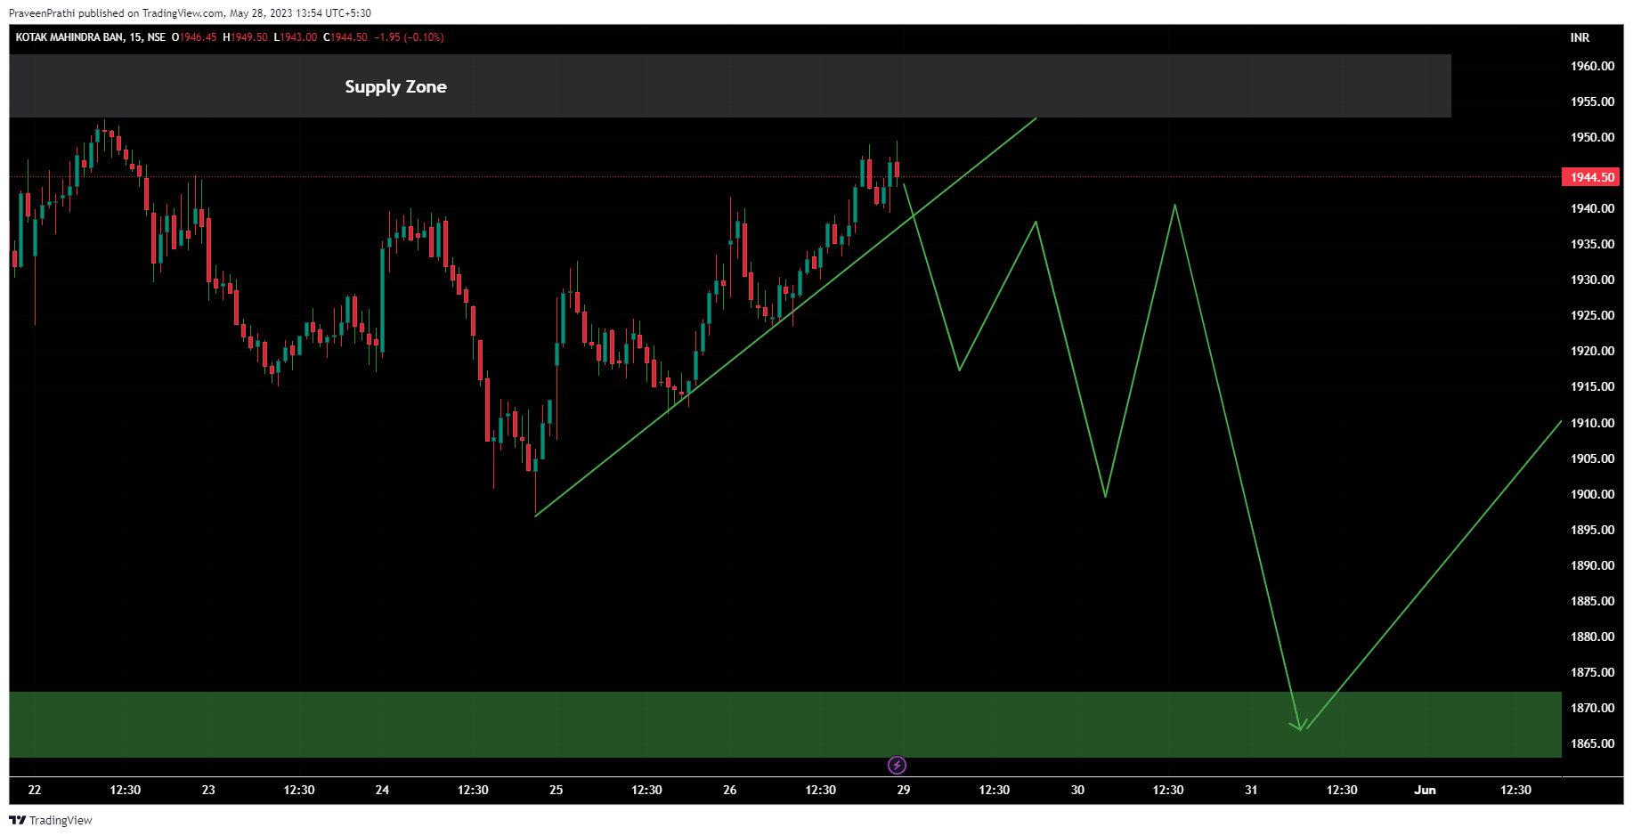Click the 1905.00 price axis label

coord(1592,459)
